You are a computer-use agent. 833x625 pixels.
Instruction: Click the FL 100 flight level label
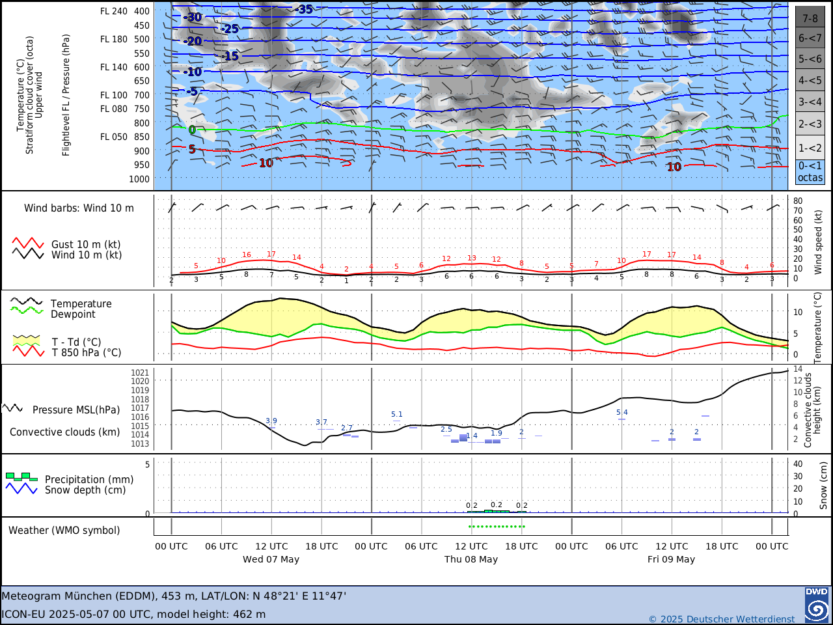[114, 95]
